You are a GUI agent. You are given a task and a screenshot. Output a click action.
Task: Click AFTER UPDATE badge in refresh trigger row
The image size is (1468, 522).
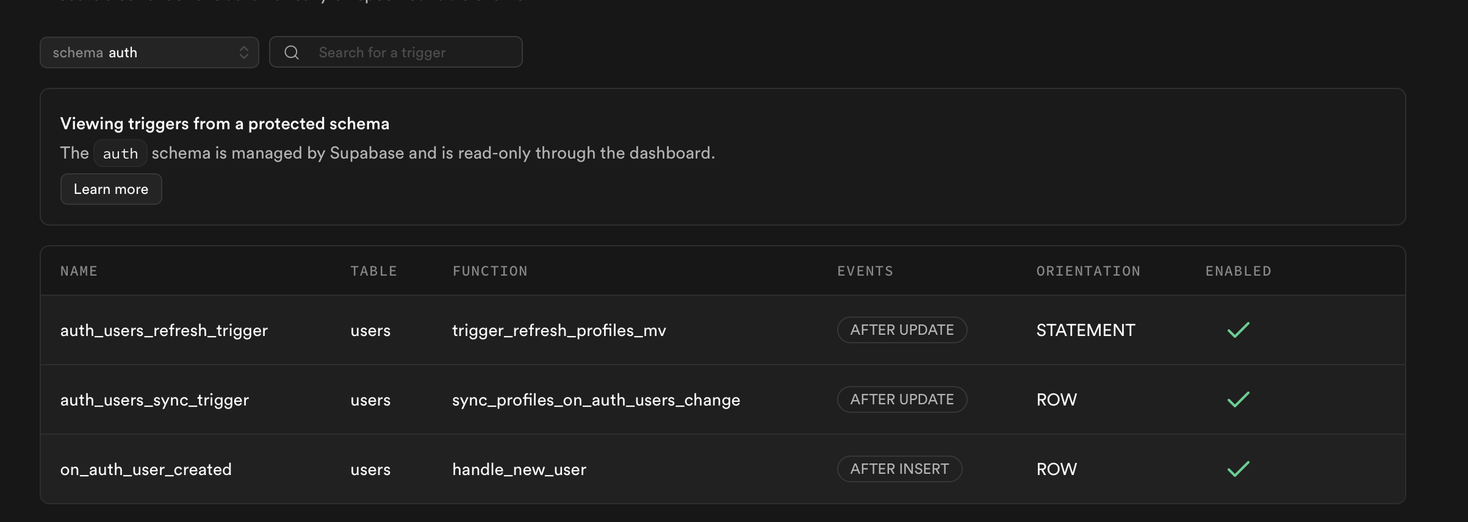point(902,330)
